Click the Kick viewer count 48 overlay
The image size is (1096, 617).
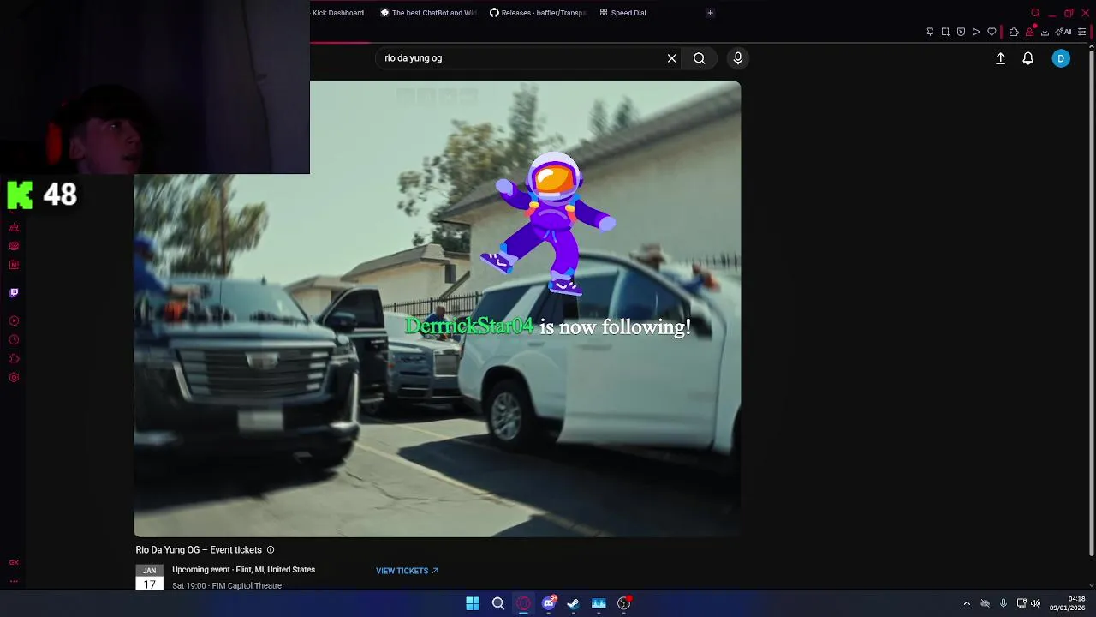click(x=43, y=195)
